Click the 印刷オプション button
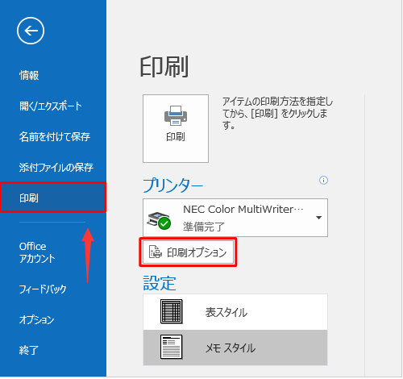 click(x=188, y=252)
